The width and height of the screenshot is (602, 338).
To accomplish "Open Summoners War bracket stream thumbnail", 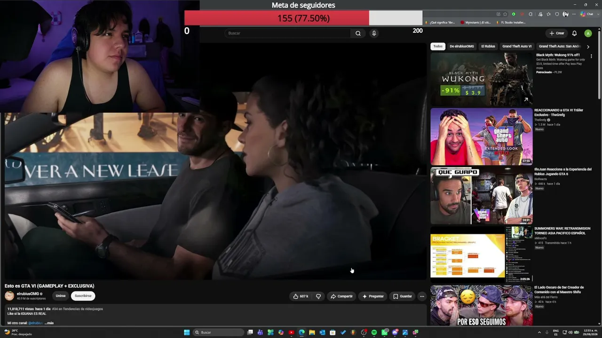I will click(482, 255).
